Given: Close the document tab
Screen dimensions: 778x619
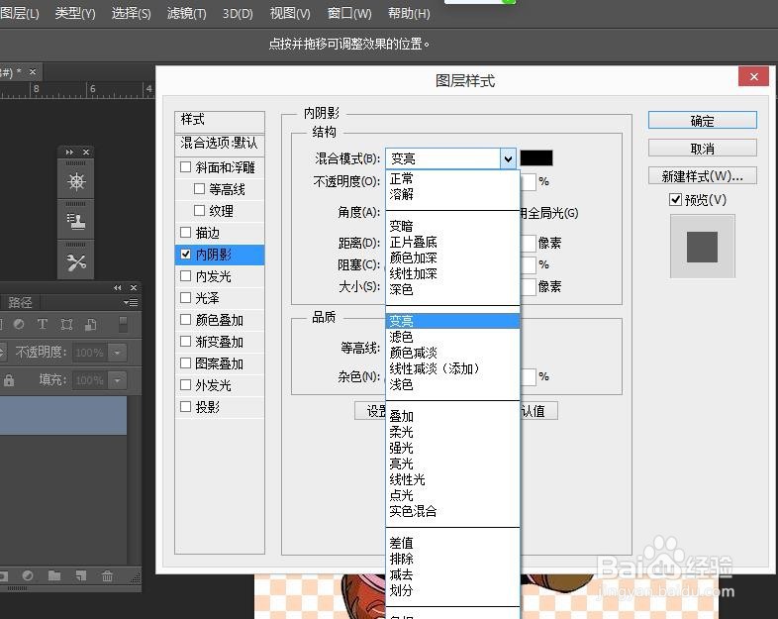Looking at the screenshot, I should (33, 72).
